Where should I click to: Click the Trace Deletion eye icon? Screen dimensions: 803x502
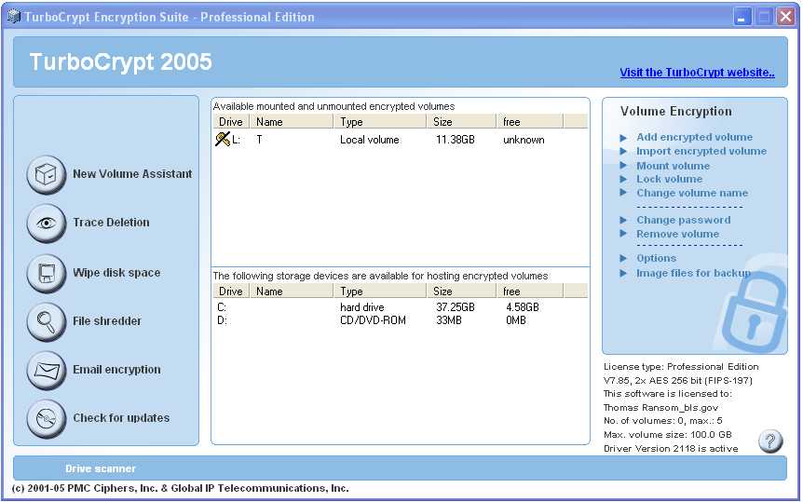tap(46, 224)
